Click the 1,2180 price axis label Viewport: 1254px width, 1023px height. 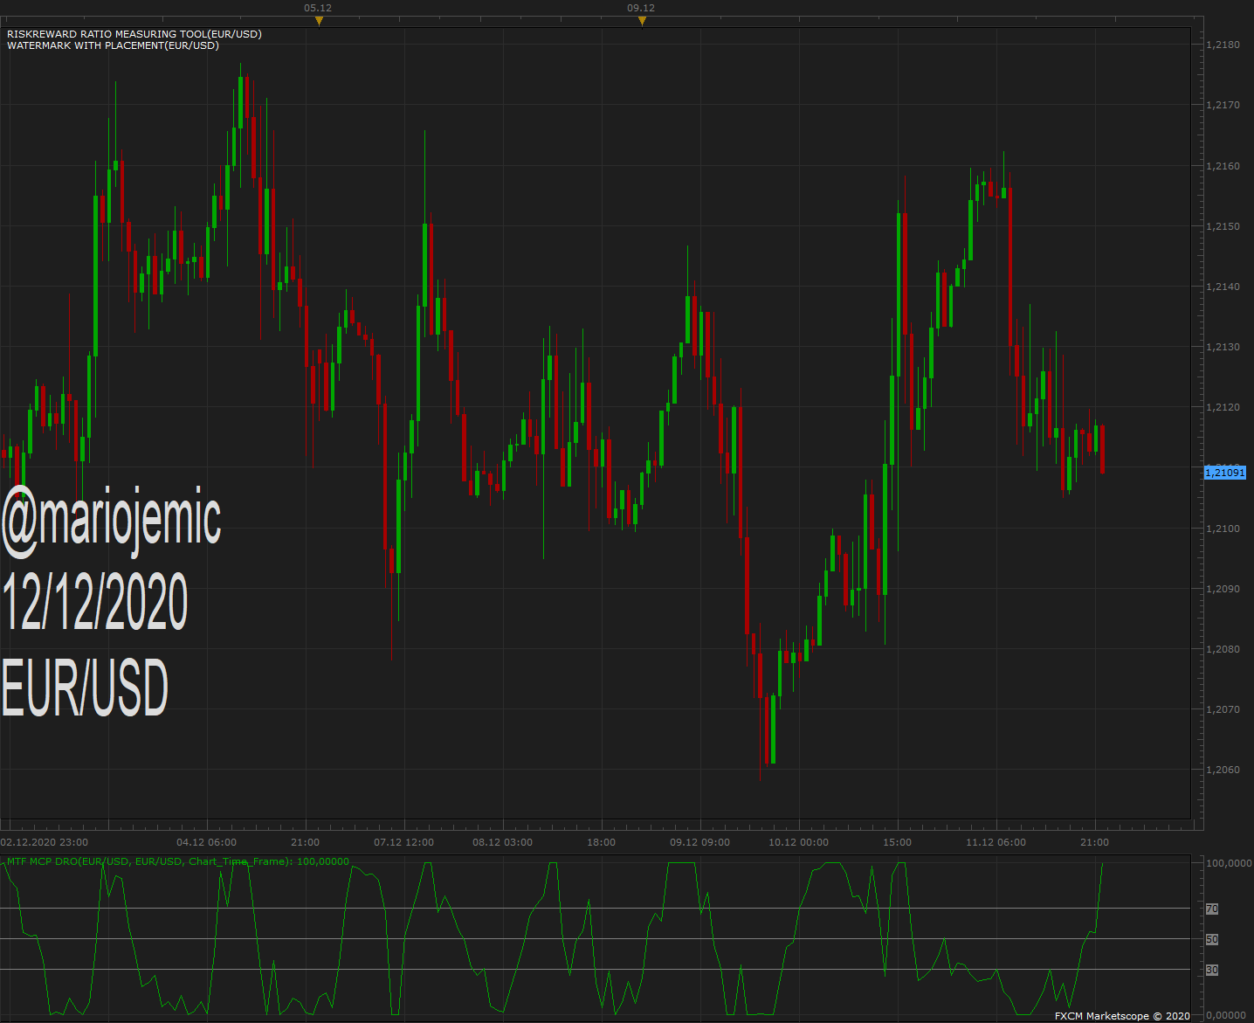1223,45
